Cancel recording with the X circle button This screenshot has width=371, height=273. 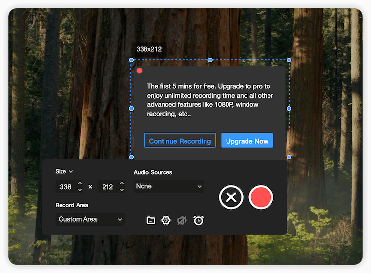[x=231, y=197]
